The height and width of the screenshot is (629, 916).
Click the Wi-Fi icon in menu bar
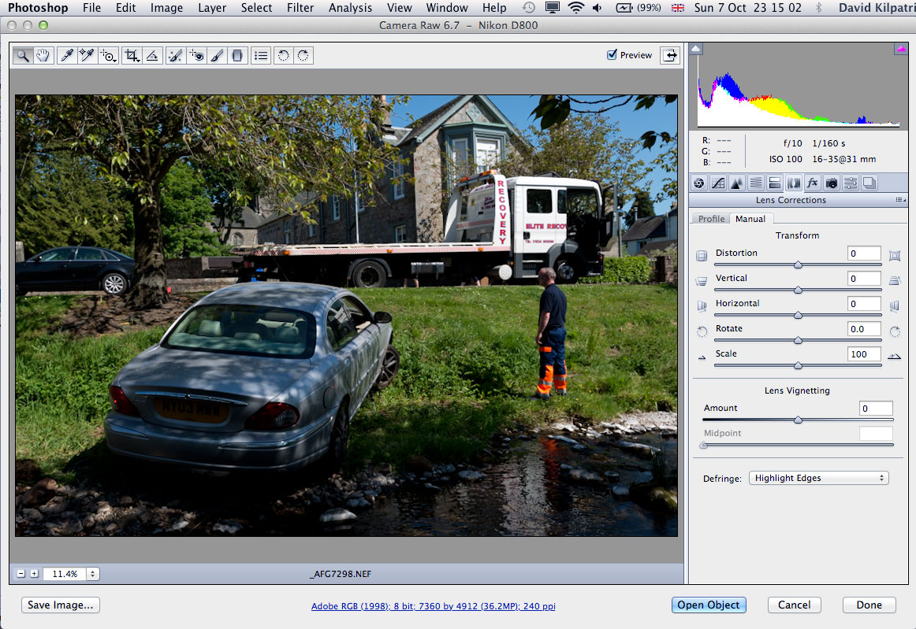576,8
